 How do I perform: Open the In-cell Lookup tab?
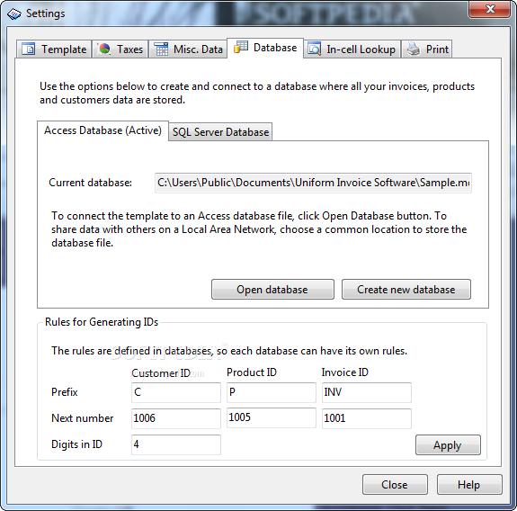[x=352, y=49]
